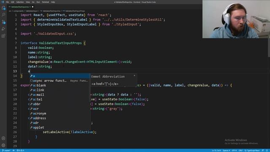Open the Explorer view in activity bar
The width and height of the screenshot is (270, 152).
[x=3, y=8]
